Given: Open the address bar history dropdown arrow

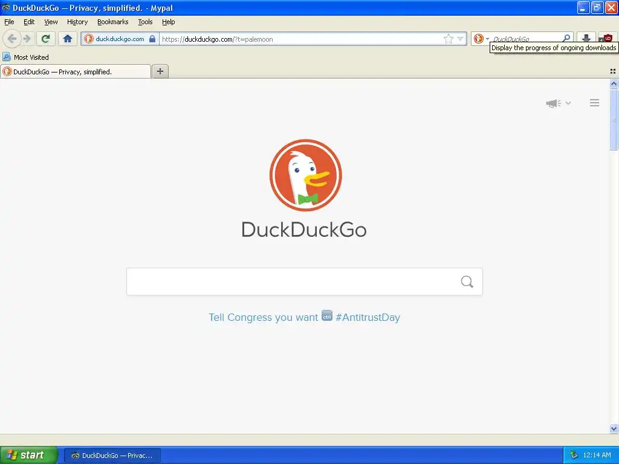Looking at the screenshot, I should [x=460, y=39].
